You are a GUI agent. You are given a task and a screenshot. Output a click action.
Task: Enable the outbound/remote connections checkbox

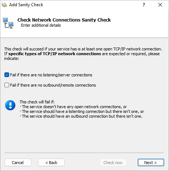coord(7,85)
